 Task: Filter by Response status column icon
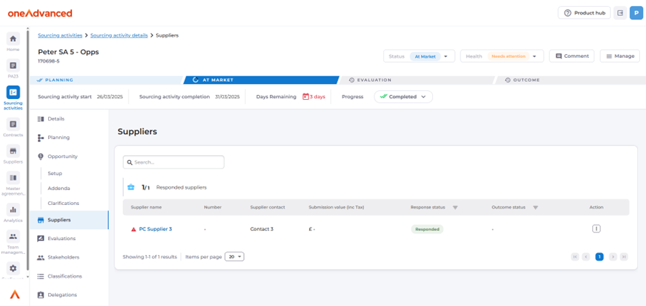pos(455,208)
